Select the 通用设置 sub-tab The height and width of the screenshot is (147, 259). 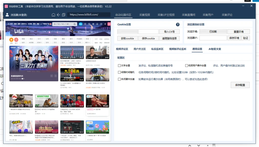[197, 49]
